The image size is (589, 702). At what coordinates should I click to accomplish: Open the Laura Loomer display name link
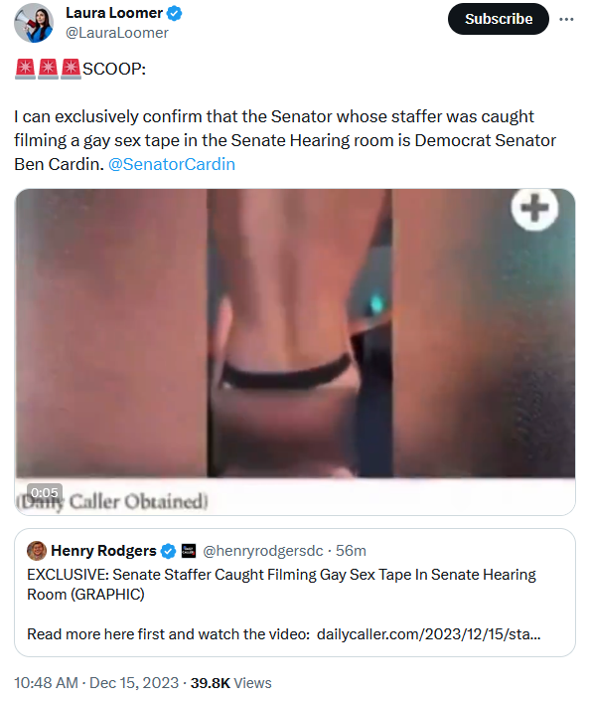click(x=114, y=13)
